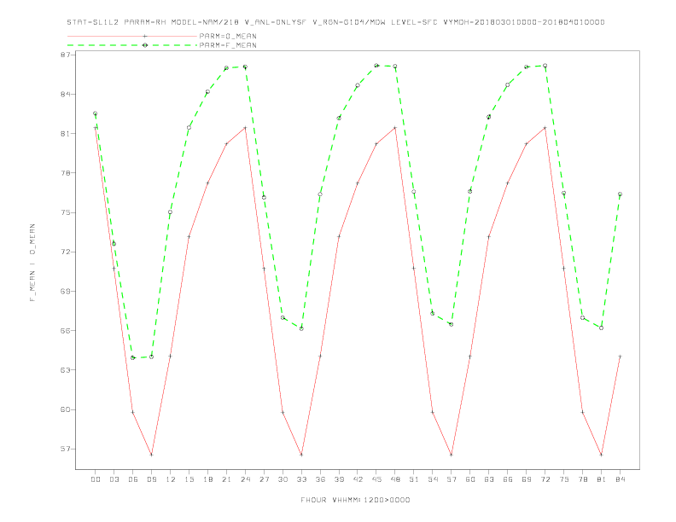676x522 pixels.
Task: Click y-axis tick label 78
Action: pos(67,172)
